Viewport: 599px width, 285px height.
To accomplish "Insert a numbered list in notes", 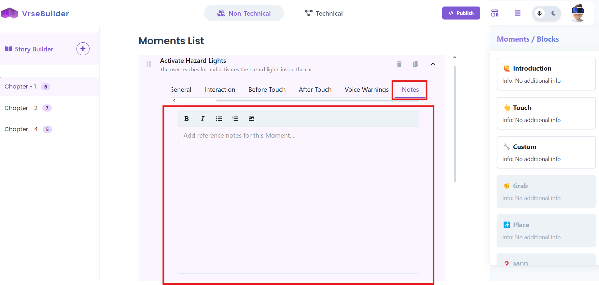I will click(x=235, y=119).
